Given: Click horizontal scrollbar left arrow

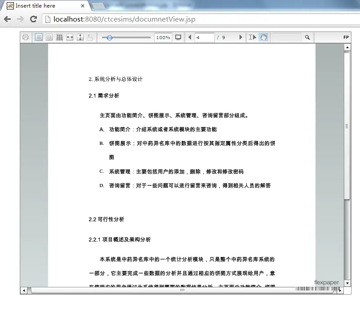Looking at the screenshot, I should point(24,291).
